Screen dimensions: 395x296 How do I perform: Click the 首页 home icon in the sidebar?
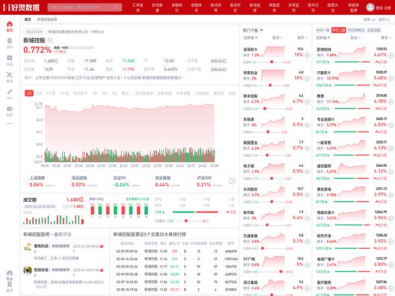click(x=9, y=24)
